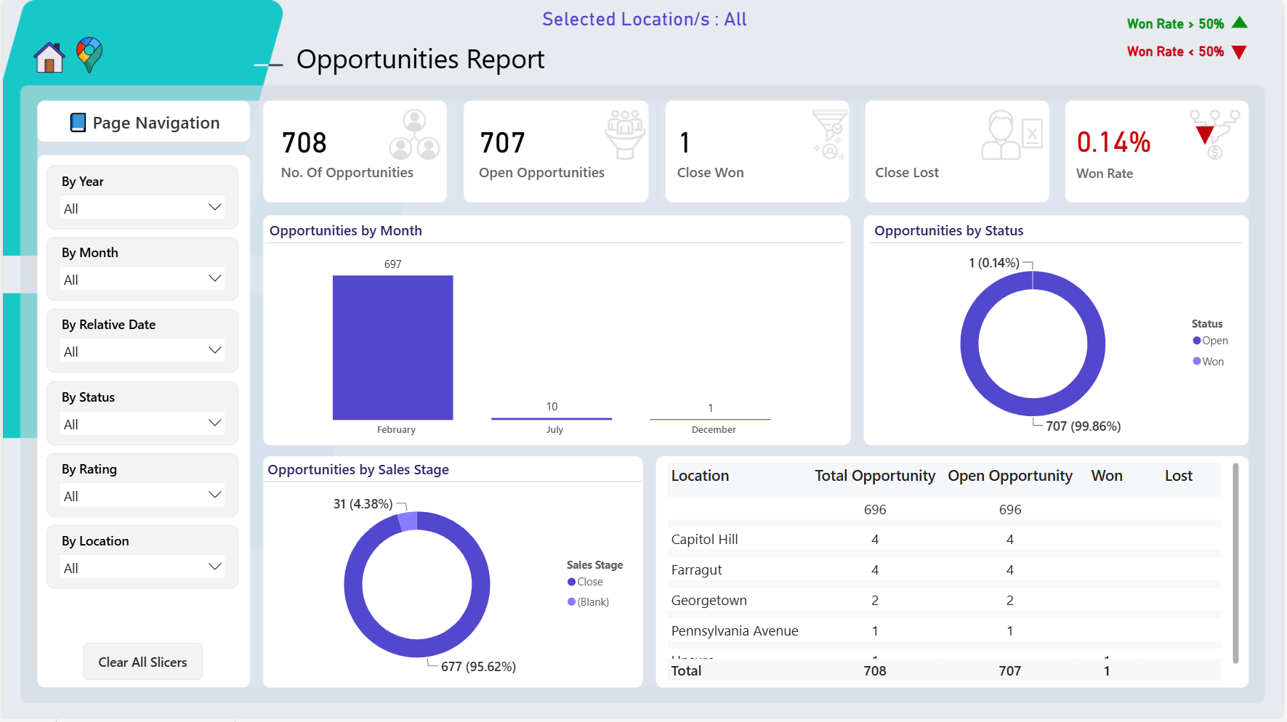Click the red down triangle on Won Rate card
Viewport: 1287px width, 722px height.
[1205, 135]
